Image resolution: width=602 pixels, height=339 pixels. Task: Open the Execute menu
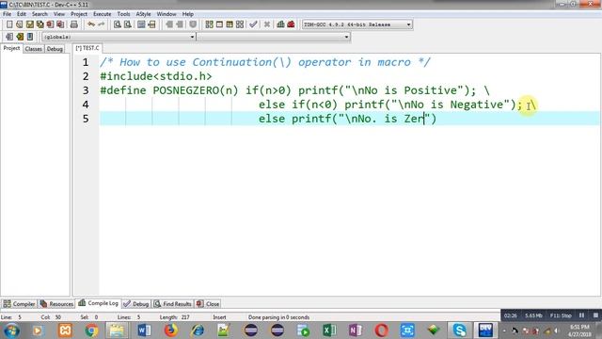103,14
